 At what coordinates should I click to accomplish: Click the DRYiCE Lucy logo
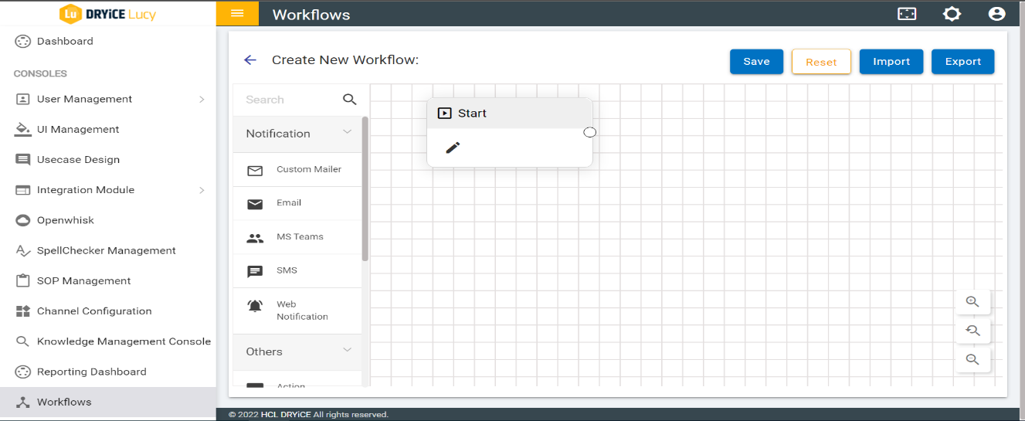tap(108, 14)
